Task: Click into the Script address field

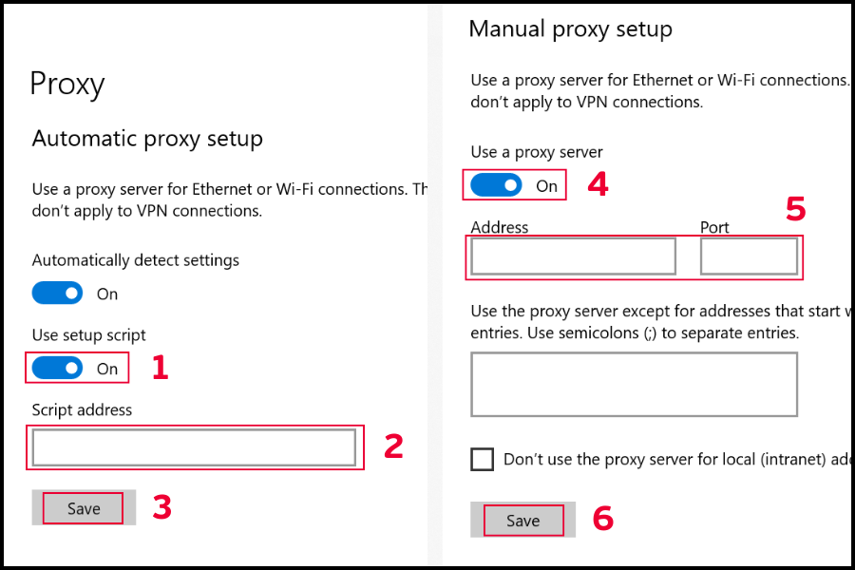Action: coord(194,447)
